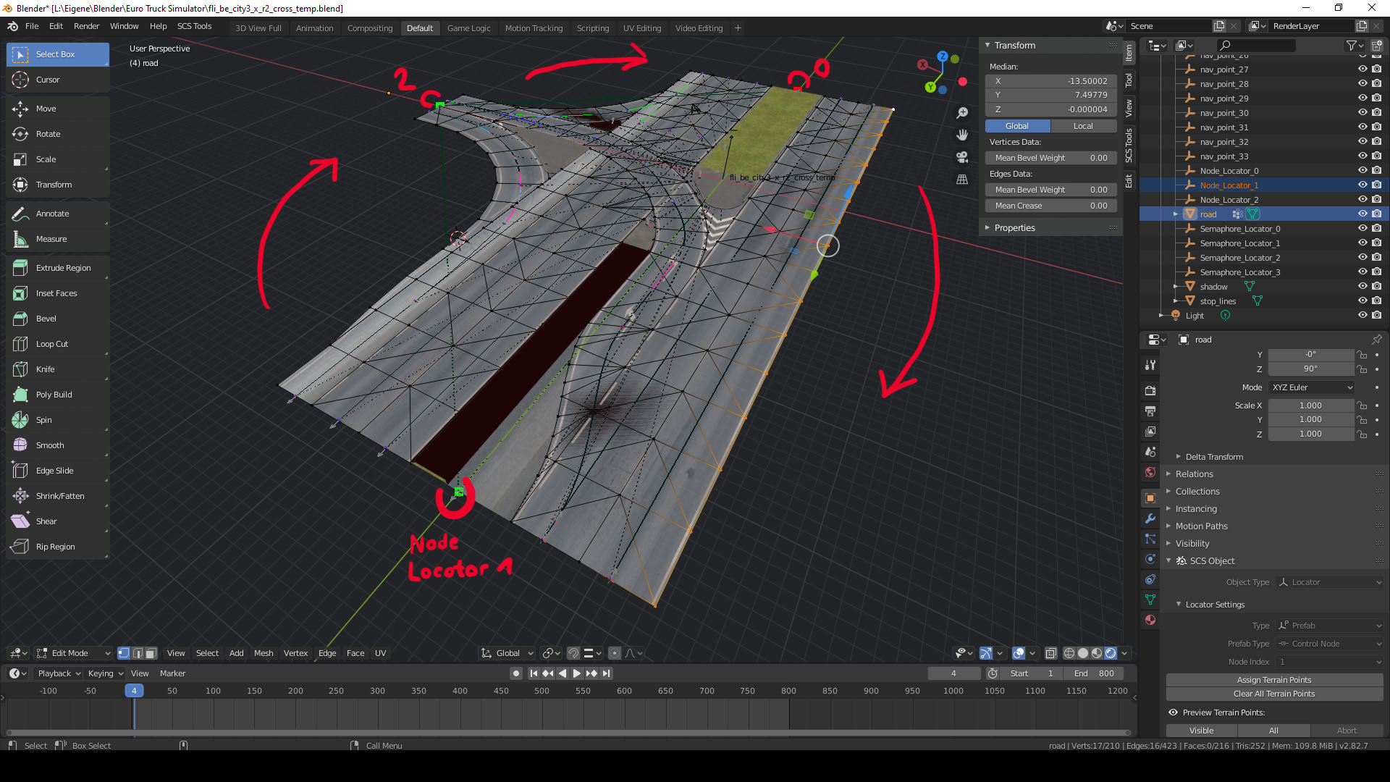Select the Knife tool

coord(58,369)
